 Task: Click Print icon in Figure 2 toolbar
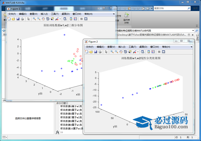100,52
